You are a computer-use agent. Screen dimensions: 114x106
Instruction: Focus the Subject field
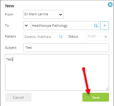(x=66, y=48)
